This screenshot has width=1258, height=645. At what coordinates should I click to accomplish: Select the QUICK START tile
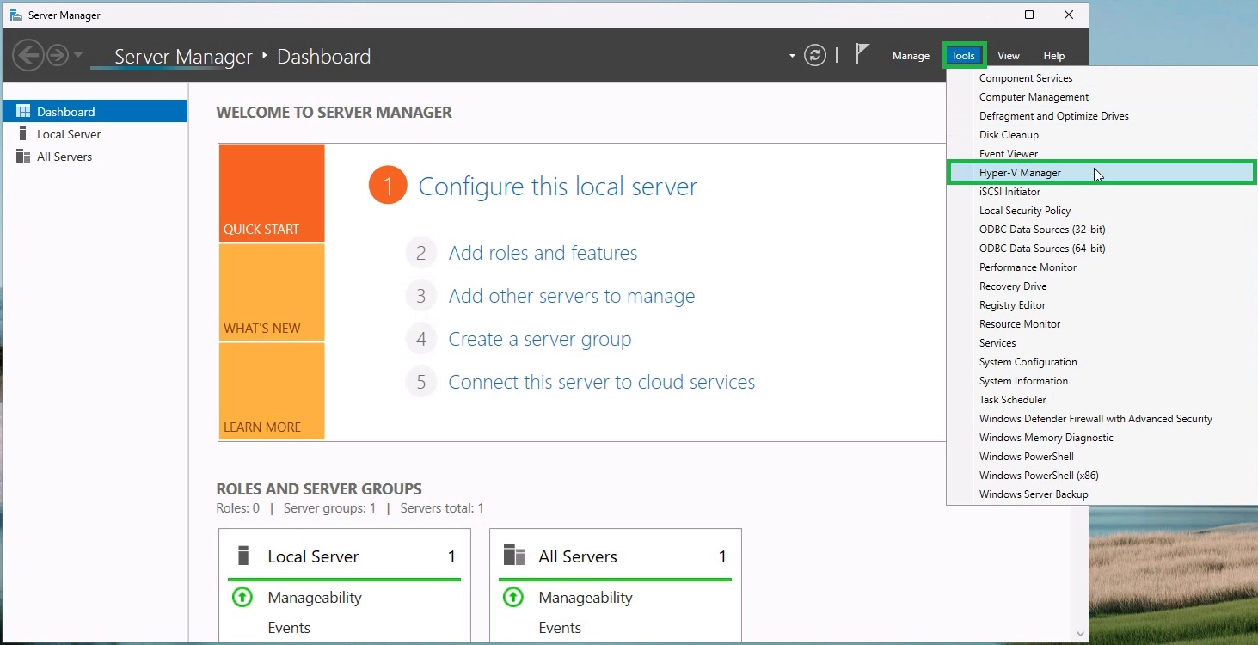[x=272, y=193]
